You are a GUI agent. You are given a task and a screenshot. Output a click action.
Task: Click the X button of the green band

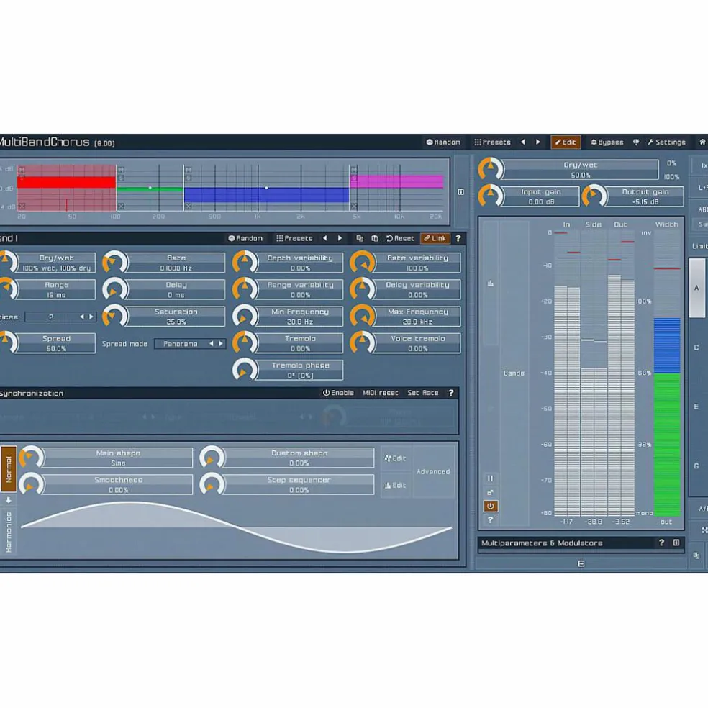pyautogui.click(x=121, y=206)
